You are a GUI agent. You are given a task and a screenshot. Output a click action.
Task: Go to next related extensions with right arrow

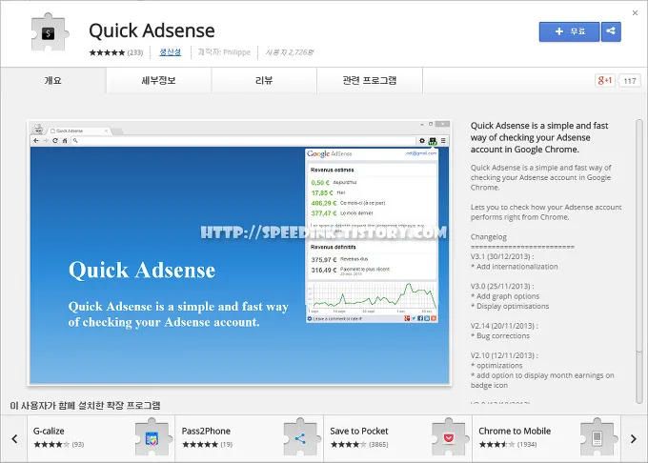pyautogui.click(x=634, y=438)
